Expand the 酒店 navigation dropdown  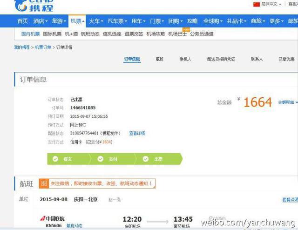pos(41,21)
